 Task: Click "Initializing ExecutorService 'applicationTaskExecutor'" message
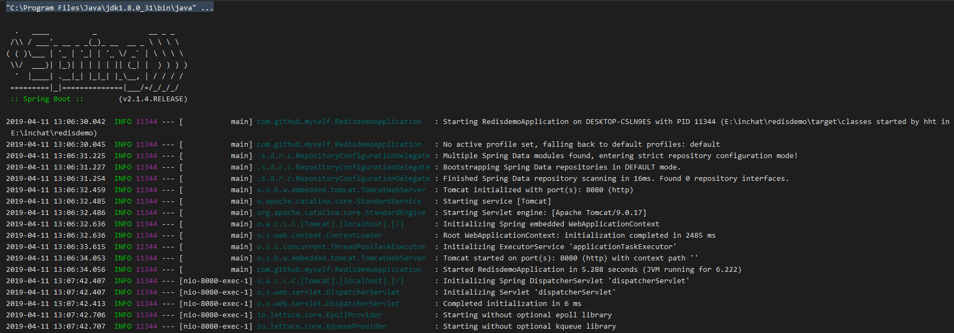click(560, 247)
